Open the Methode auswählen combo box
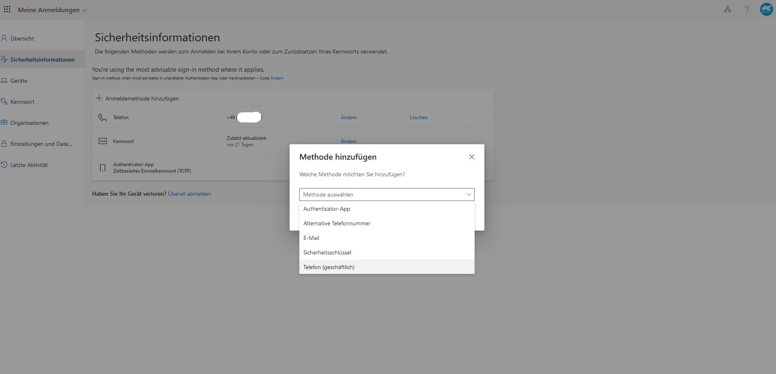 [x=387, y=194]
